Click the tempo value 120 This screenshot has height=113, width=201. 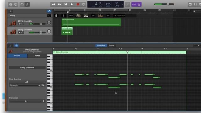108,4
